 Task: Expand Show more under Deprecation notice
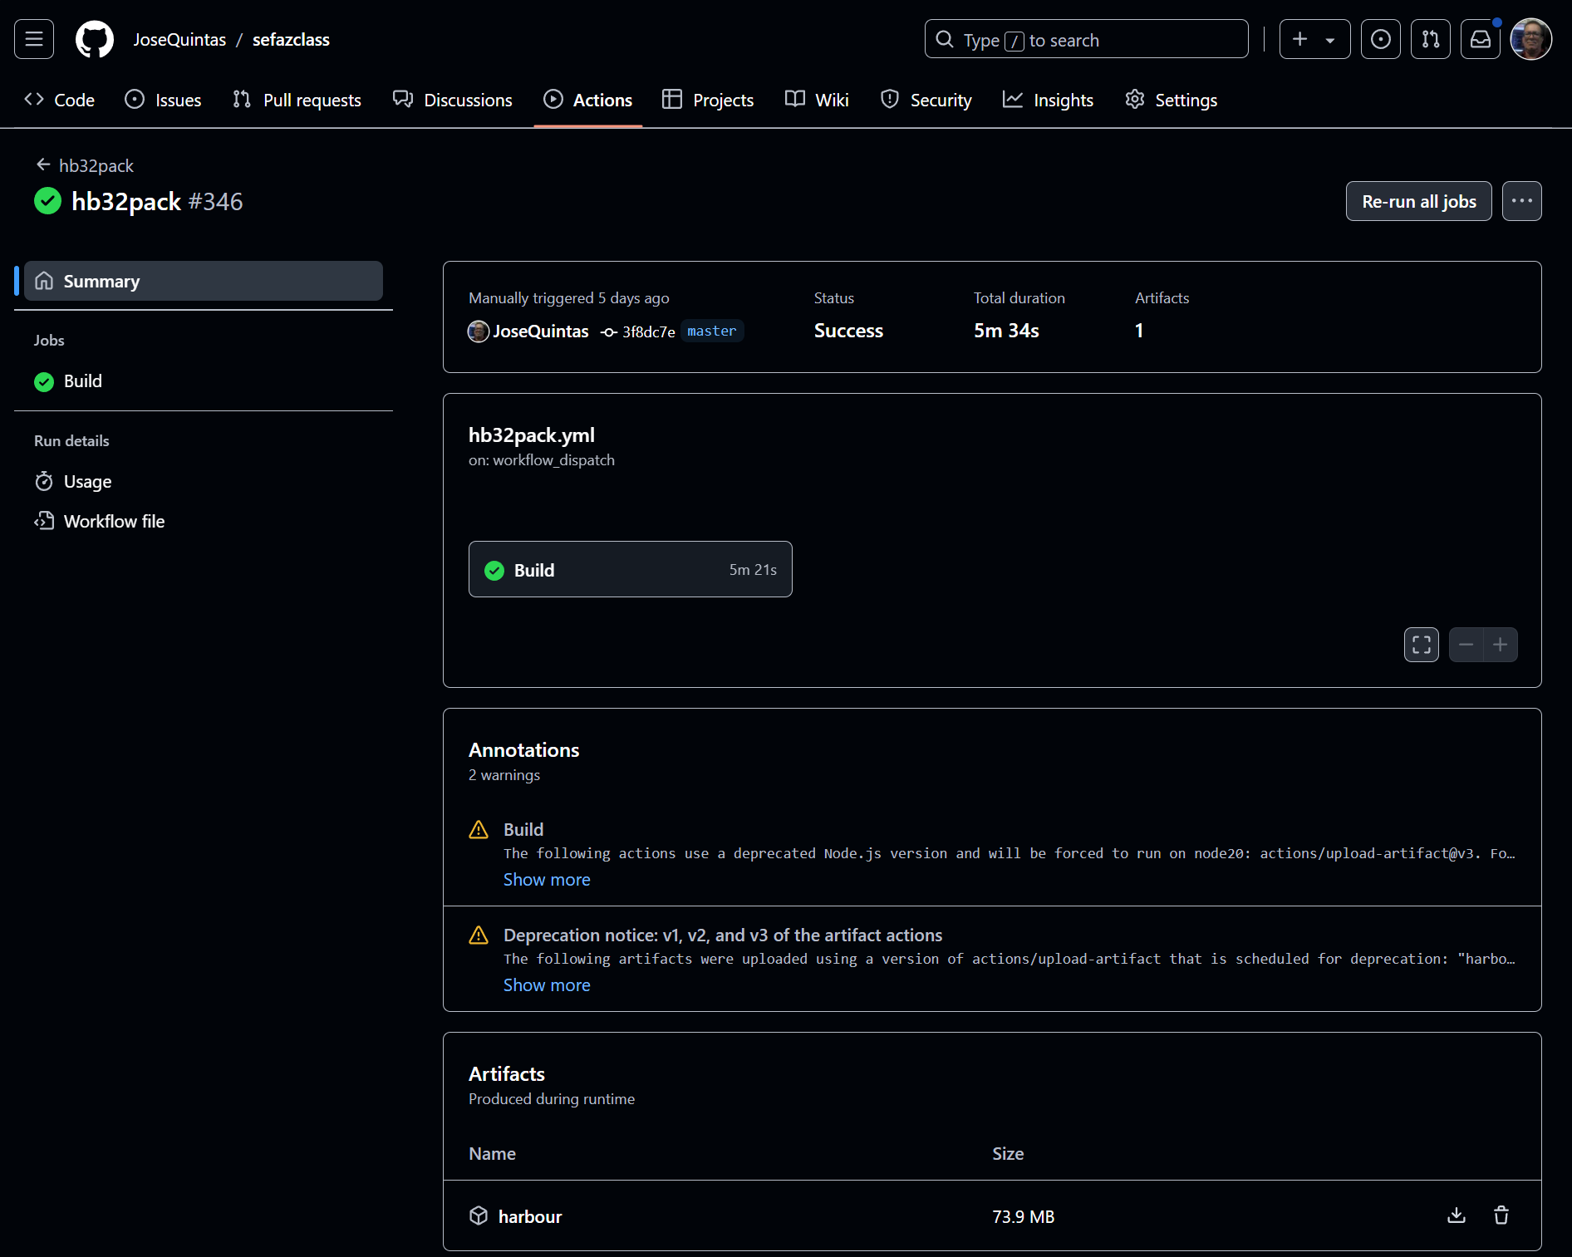(x=547, y=984)
